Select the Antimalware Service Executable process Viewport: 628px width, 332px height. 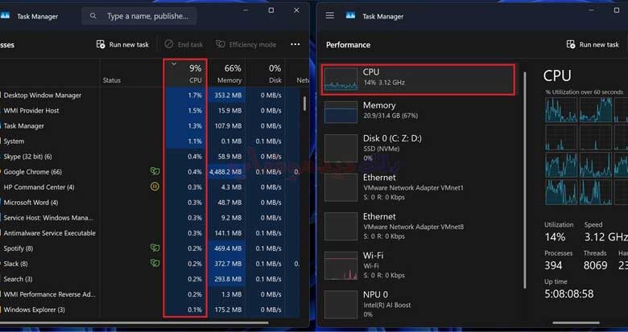[x=150, y=233]
